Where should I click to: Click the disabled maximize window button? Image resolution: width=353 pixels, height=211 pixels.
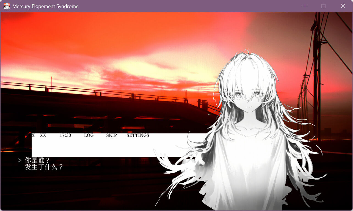[323, 6]
